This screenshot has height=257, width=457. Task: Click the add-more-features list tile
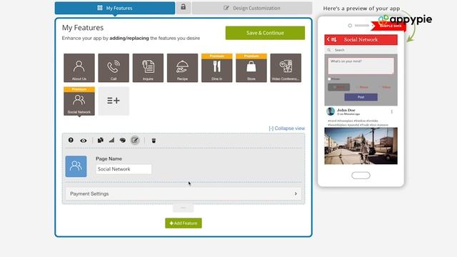click(x=114, y=101)
